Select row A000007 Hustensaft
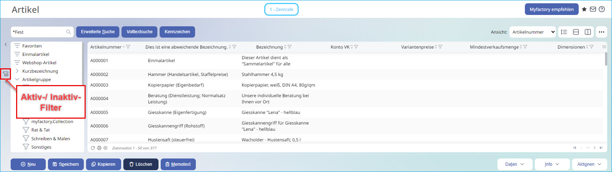This screenshot has width=612, height=172. 346,139
